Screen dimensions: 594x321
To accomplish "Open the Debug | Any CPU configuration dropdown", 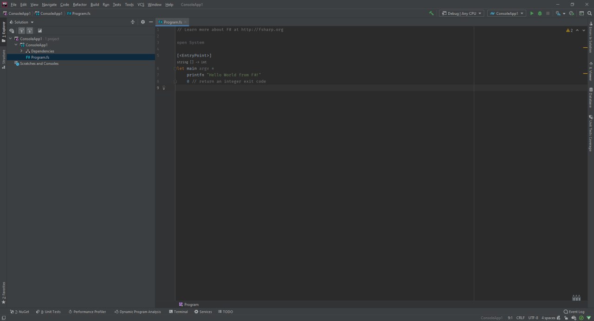I will 461,13.
